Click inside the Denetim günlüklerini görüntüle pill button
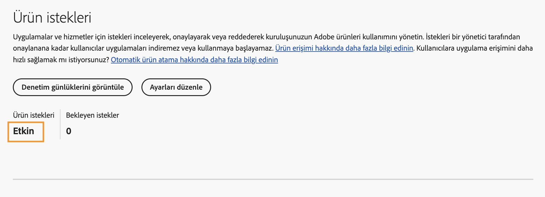The width and height of the screenshot is (545, 197). click(72, 87)
